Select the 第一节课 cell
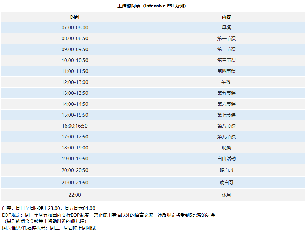Viewport: 306px width, 235px height. tap(227, 38)
